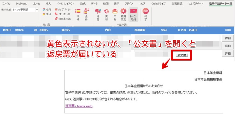
Task: Click the 公文書 button in the list
Action: (x=181, y=55)
